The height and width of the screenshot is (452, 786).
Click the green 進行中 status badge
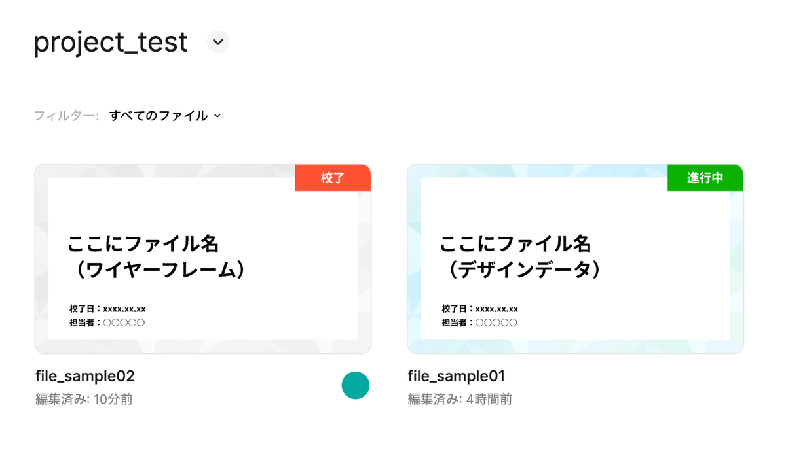coord(705,177)
